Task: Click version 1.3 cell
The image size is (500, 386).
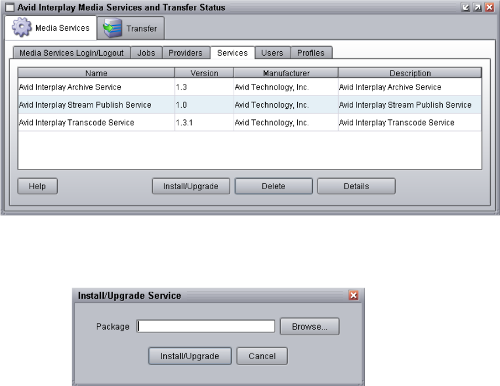Action: (205, 87)
